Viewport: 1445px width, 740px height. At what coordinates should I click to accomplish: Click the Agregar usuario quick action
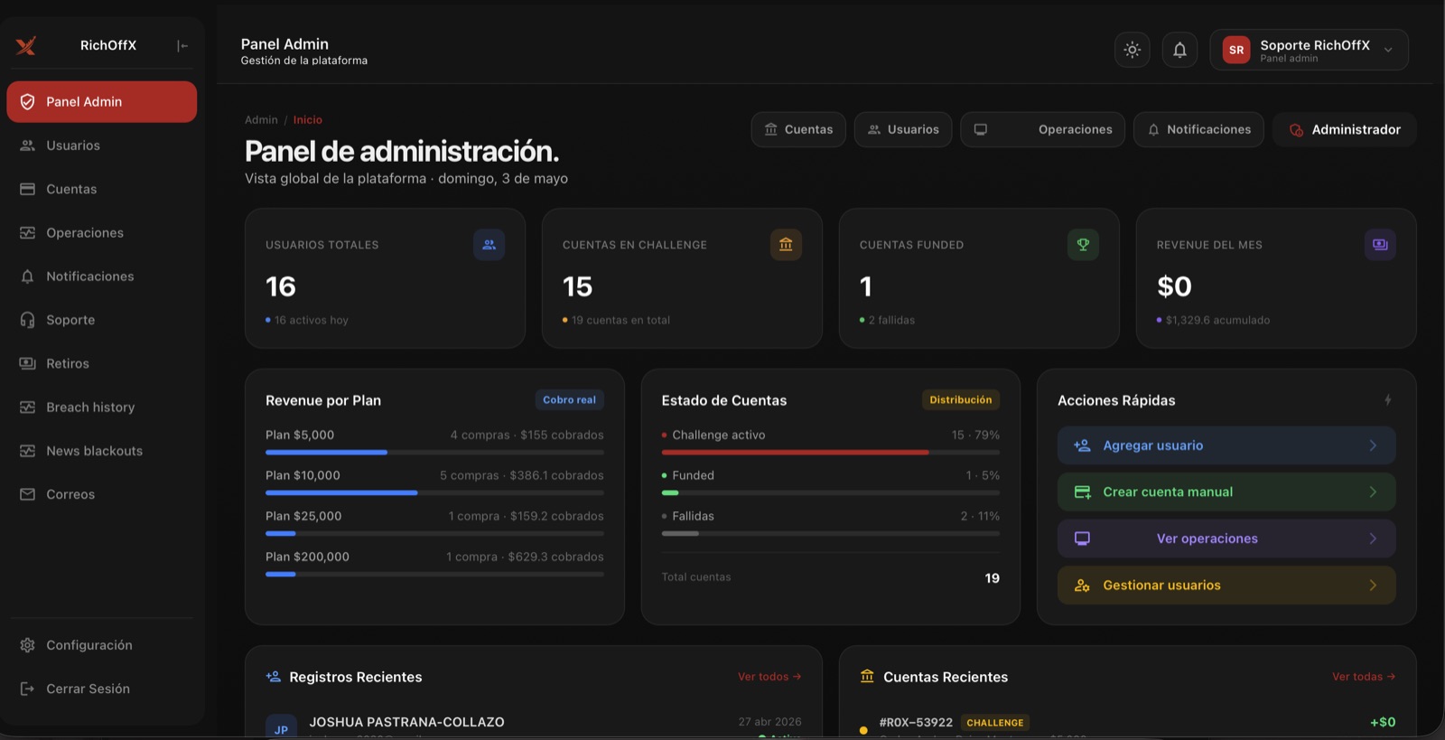click(1226, 445)
